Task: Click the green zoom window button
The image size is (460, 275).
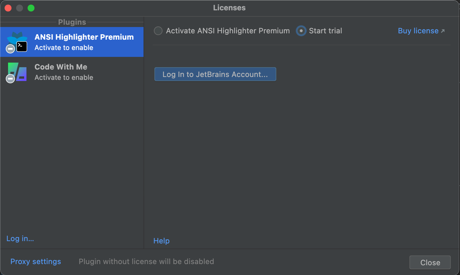Action: coord(31,8)
